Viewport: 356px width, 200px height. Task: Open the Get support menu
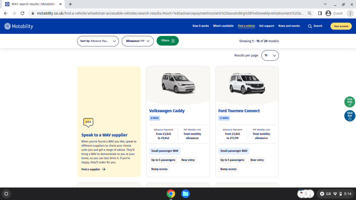tap(267, 26)
